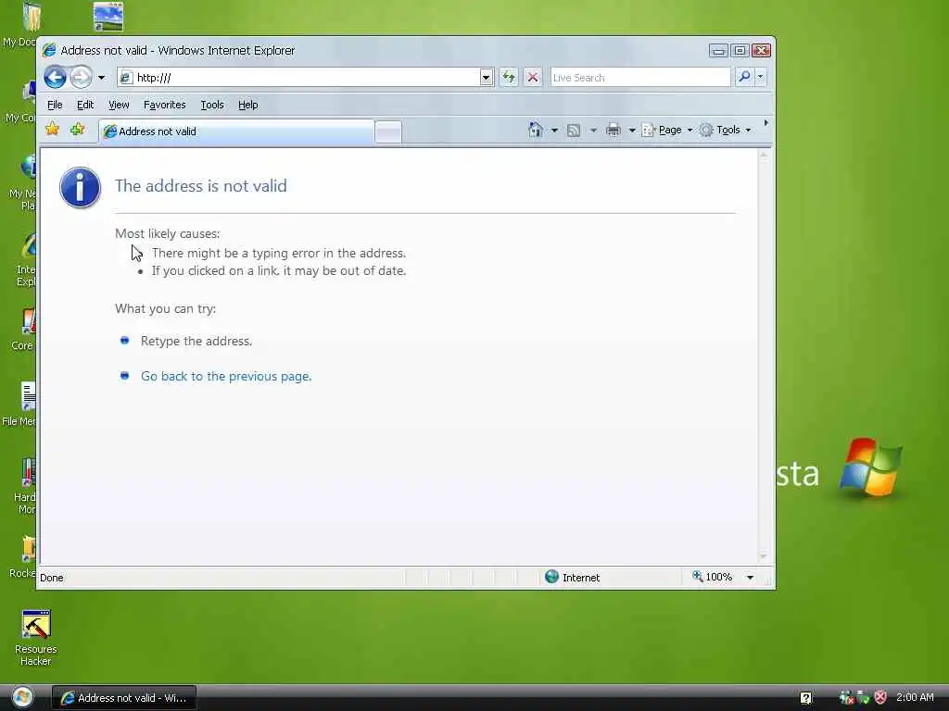Screen dimensions: 949x711
Task: Select the Address not valid tab
Action: click(x=236, y=131)
